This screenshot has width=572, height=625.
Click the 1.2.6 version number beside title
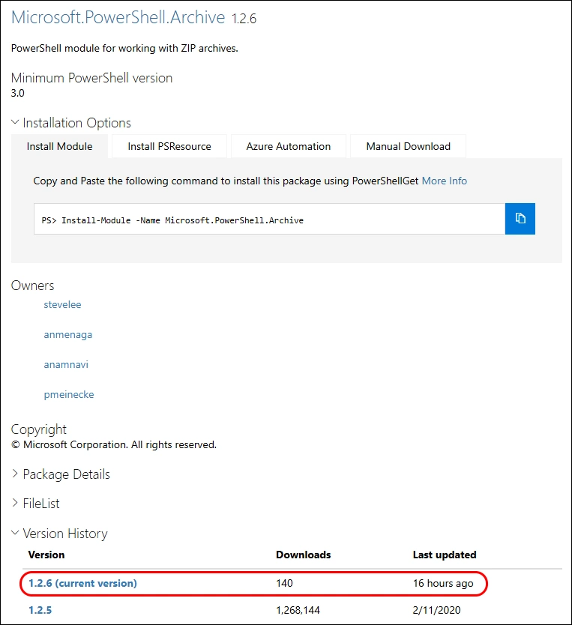(x=244, y=19)
